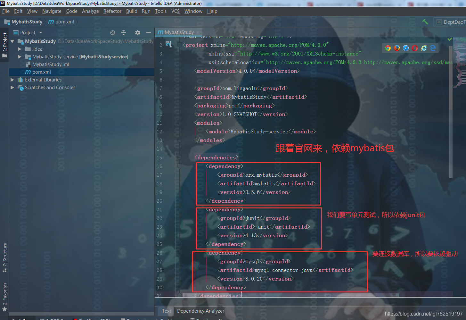
Task: Open the Tools menu
Action: tap(161, 11)
